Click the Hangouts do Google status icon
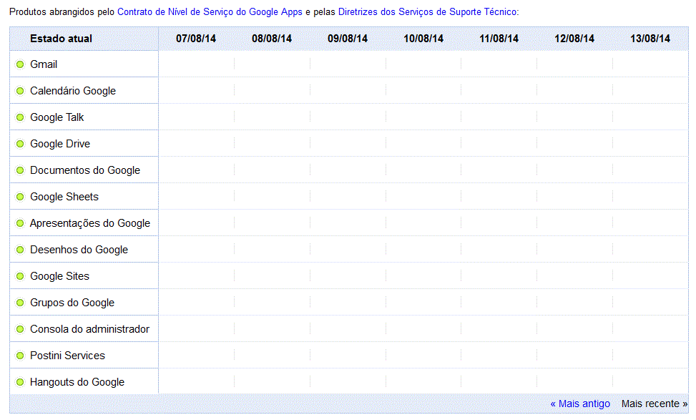The width and height of the screenshot is (696, 420). (20, 382)
